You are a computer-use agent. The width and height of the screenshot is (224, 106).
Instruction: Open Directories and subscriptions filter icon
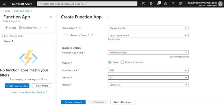tap(151, 4)
